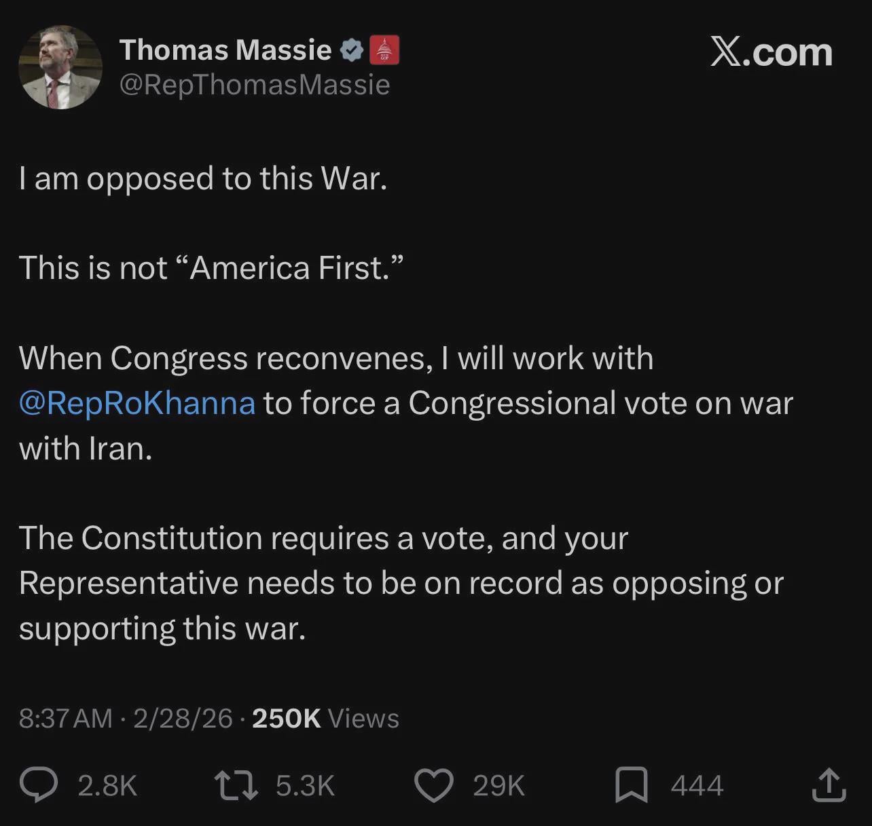Open the 250K Views count
The height and width of the screenshot is (826, 872).
(325, 718)
